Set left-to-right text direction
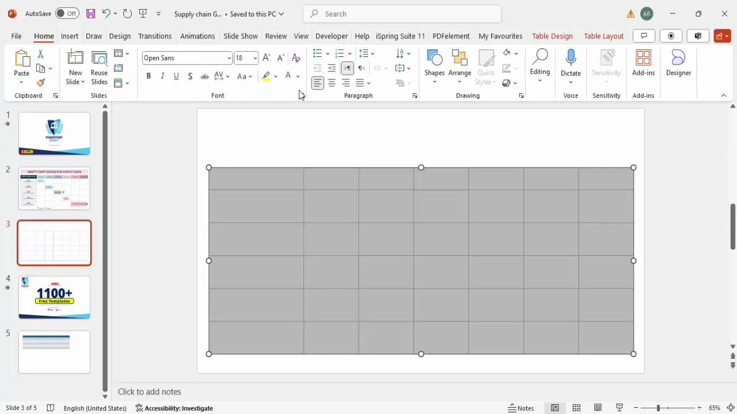The height and width of the screenshot is (414, 737). click(x=347, y=68)
